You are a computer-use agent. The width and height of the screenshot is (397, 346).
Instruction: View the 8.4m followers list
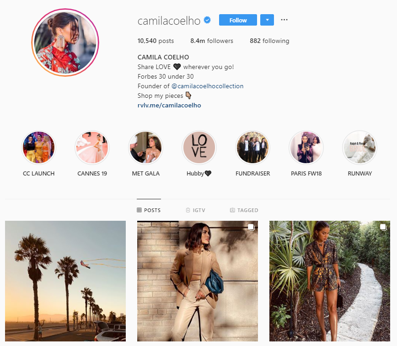point(212,41)
